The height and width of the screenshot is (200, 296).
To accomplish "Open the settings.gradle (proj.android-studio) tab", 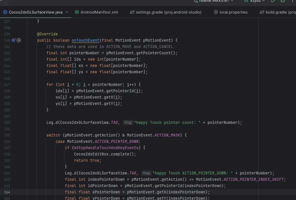I will 166,12.
